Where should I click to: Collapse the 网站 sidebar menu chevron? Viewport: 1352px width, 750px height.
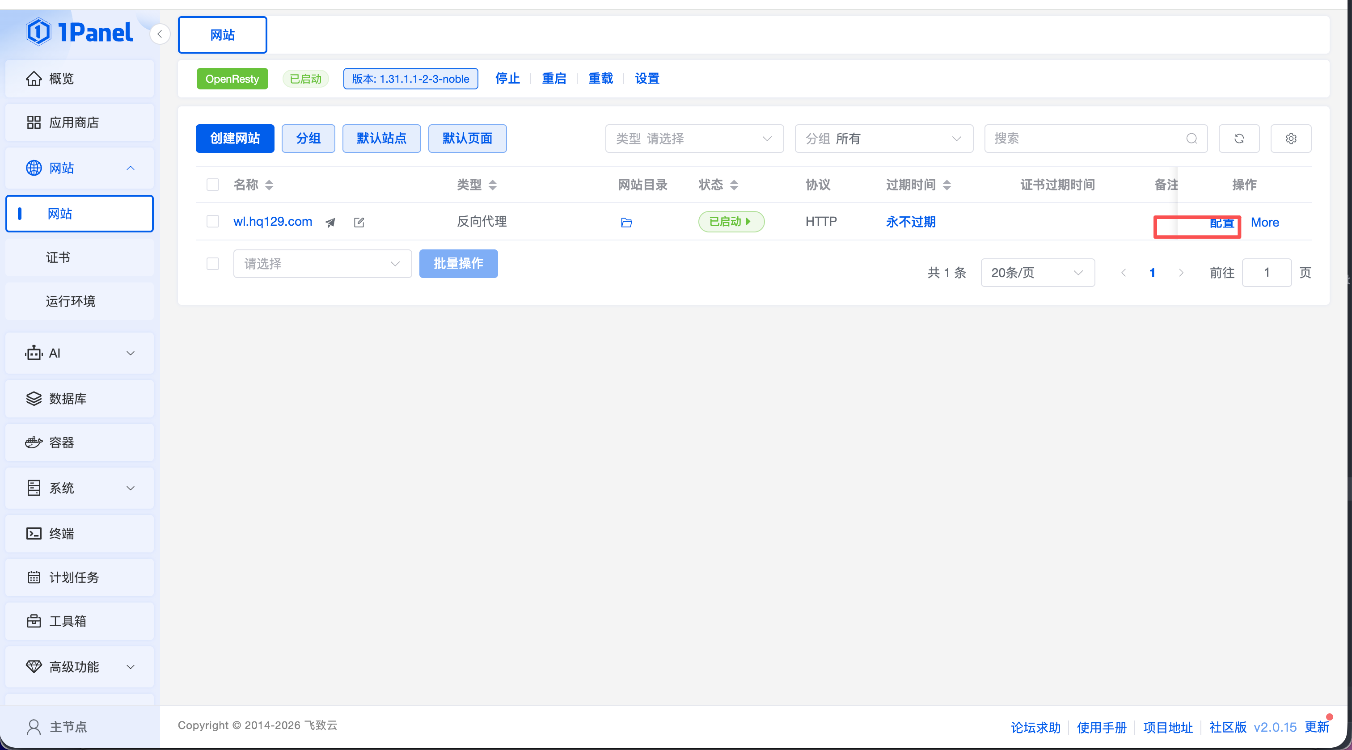coord(131,168)
